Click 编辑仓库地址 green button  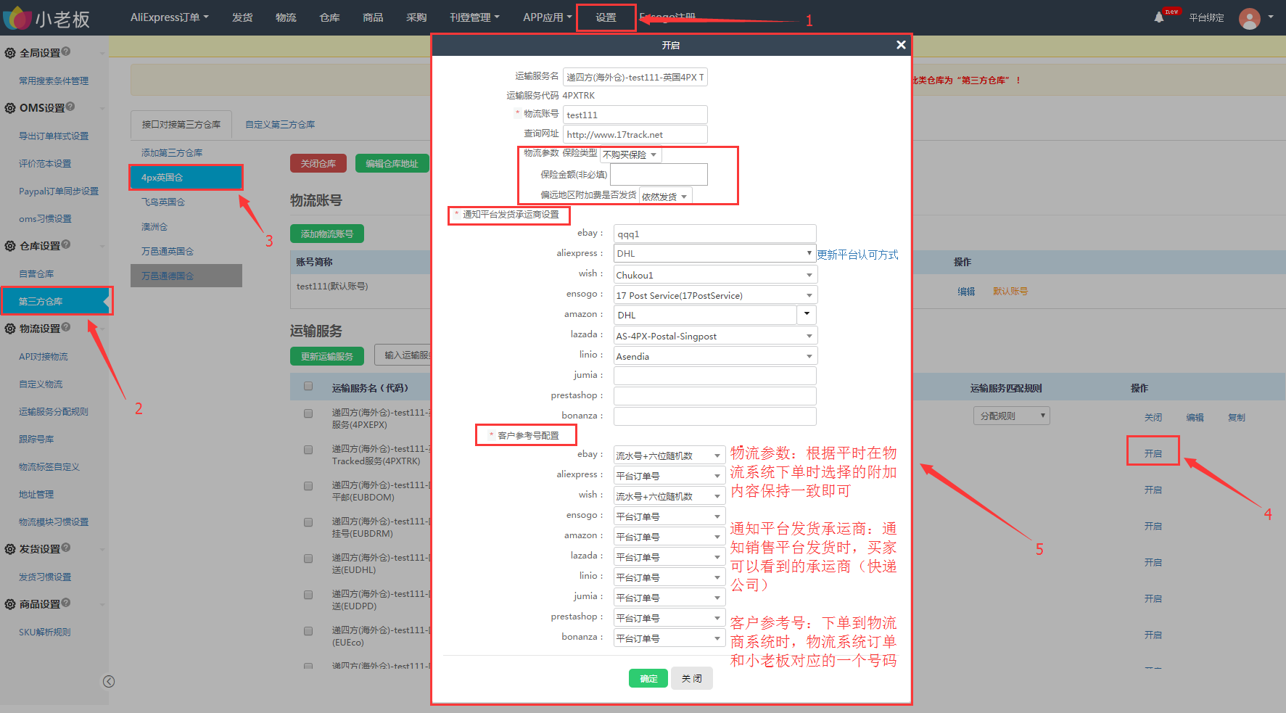392,163
